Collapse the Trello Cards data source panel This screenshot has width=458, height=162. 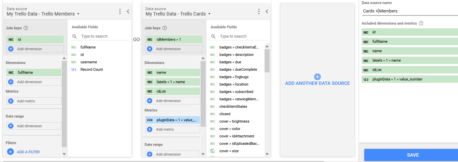(267, 11)
